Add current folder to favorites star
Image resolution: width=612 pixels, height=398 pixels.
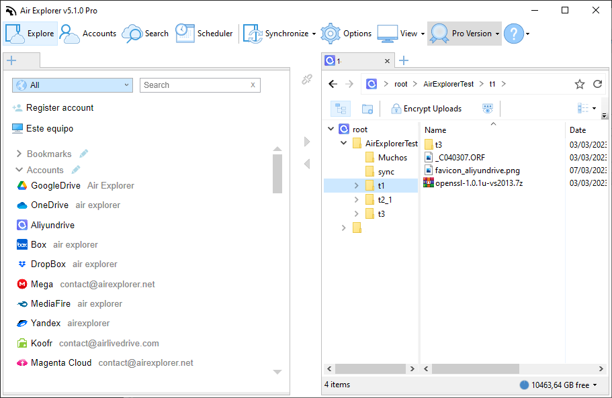580,84
